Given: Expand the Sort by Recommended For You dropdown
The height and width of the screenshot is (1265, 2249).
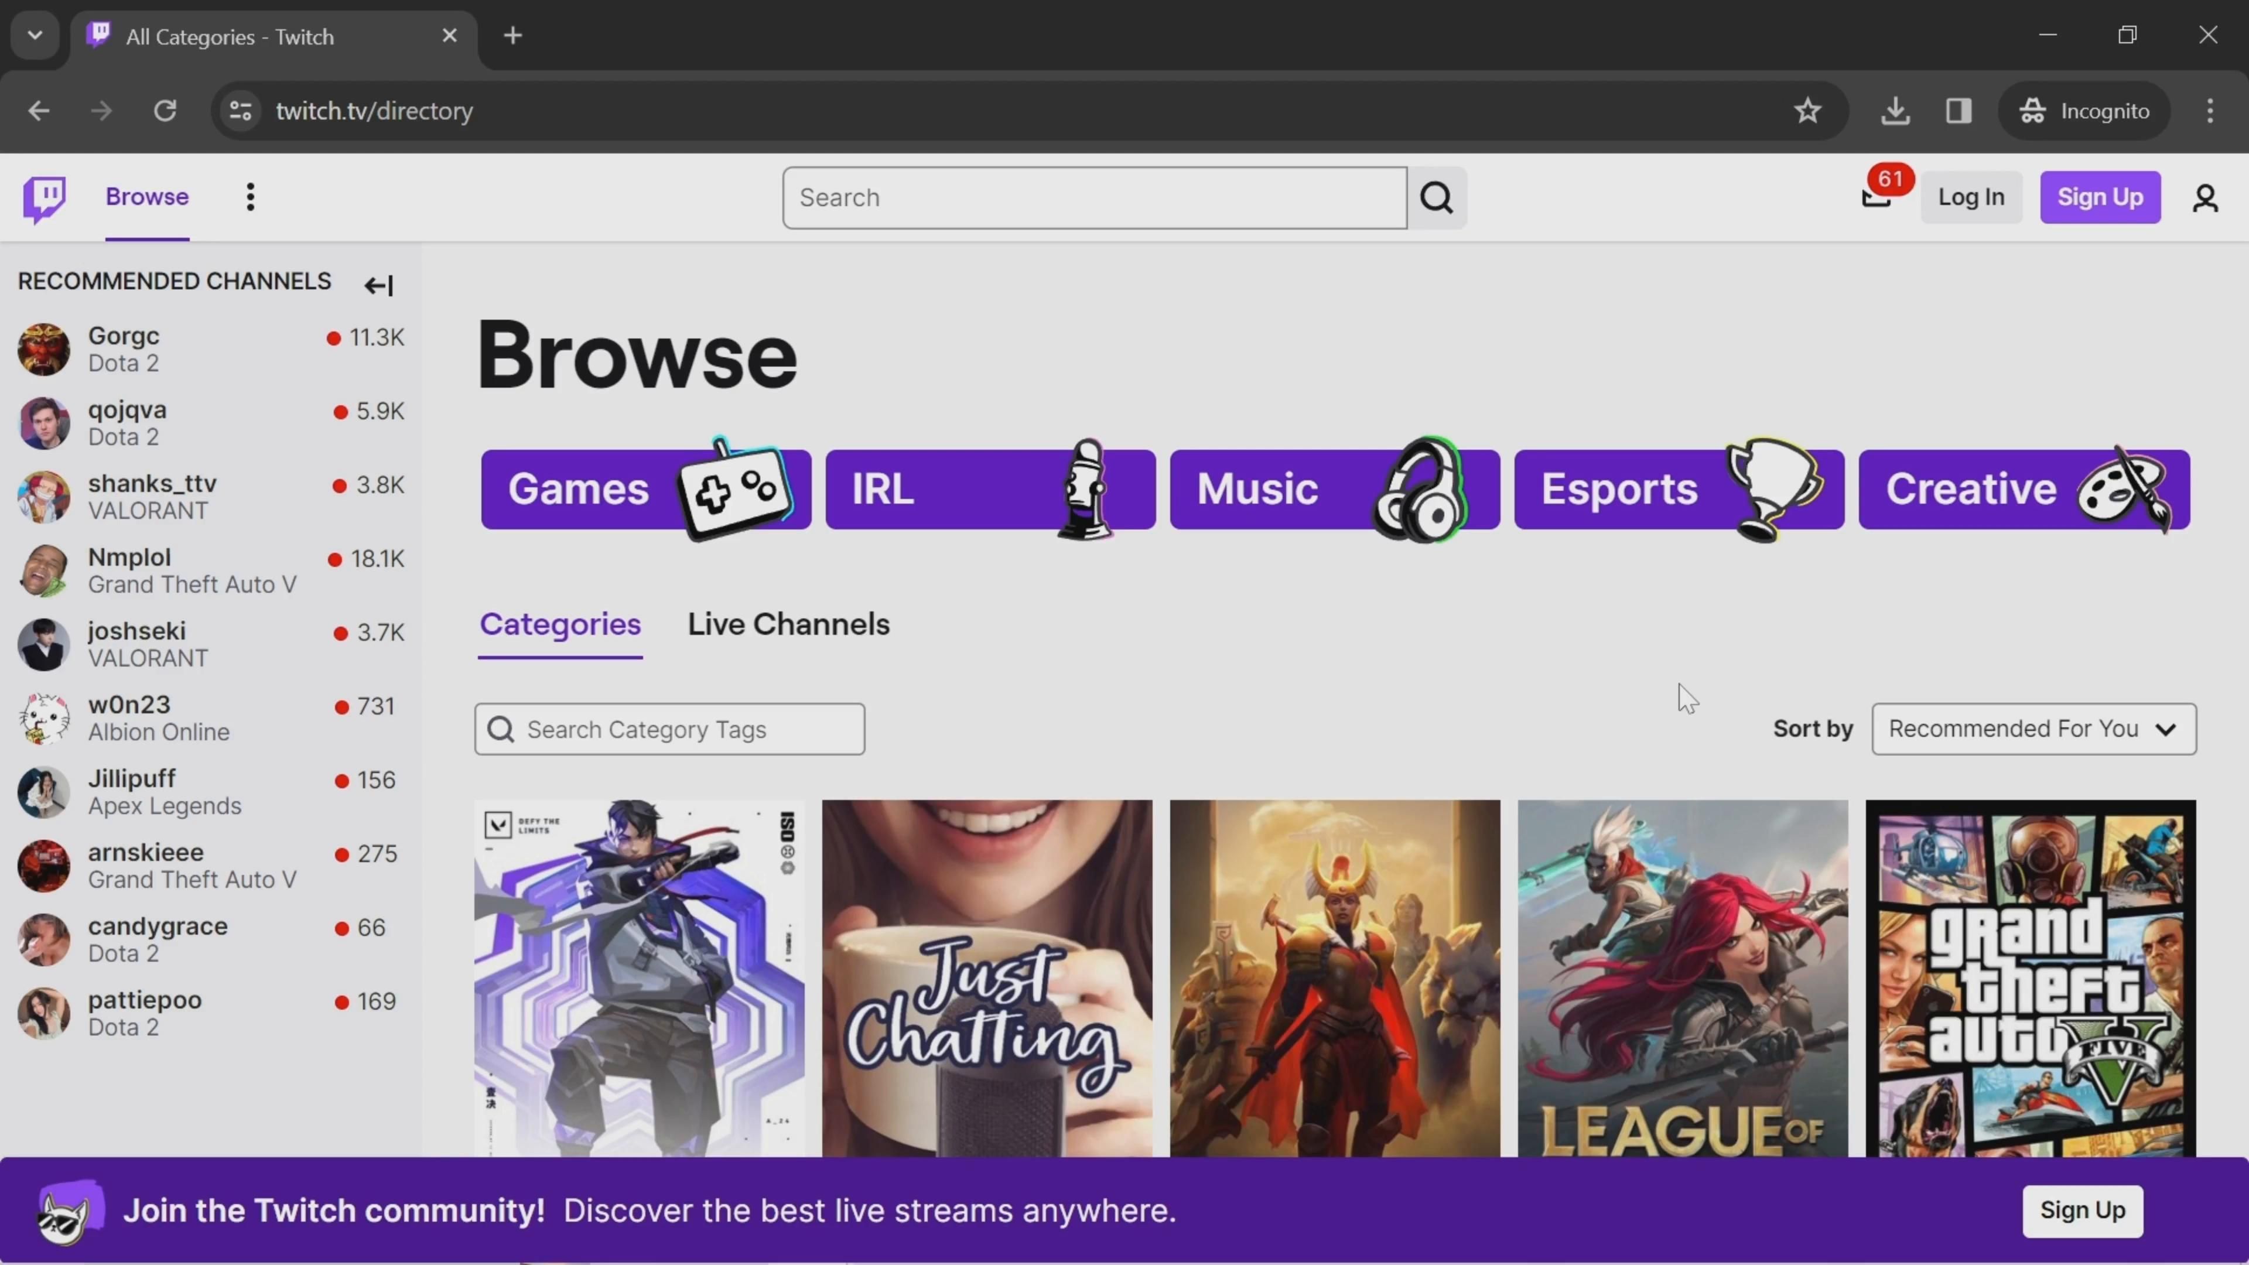Looking at the screenshot, I should click(x=2033, y=729).
